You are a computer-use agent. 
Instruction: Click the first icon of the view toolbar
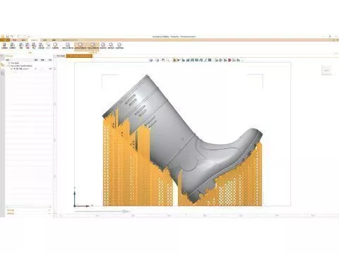(x=151, y=60)
